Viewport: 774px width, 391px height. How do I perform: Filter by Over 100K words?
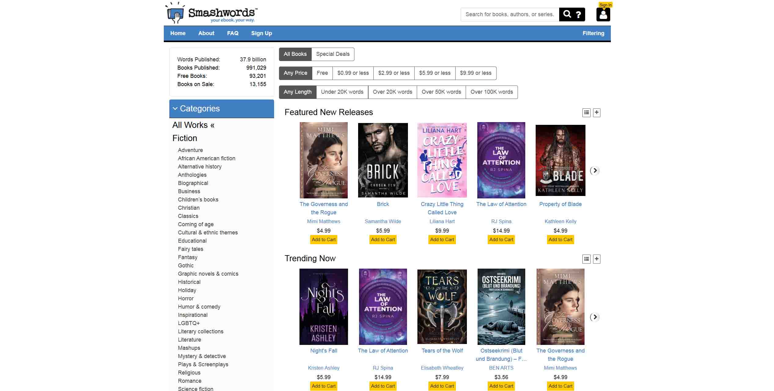pos(492,92)
